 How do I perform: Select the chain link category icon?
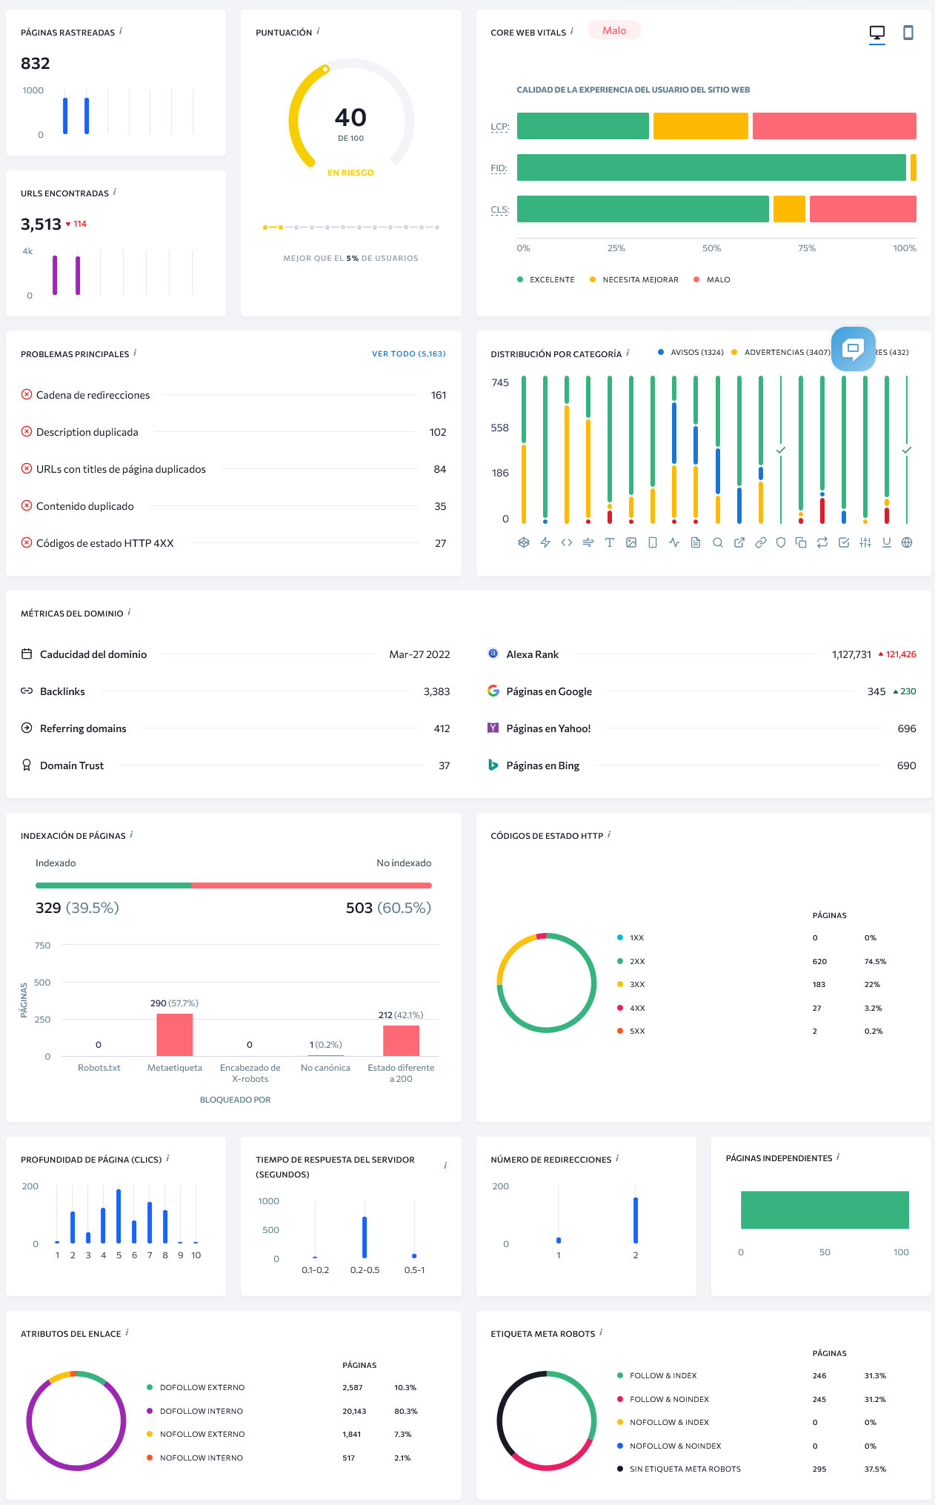click(760, 542)
